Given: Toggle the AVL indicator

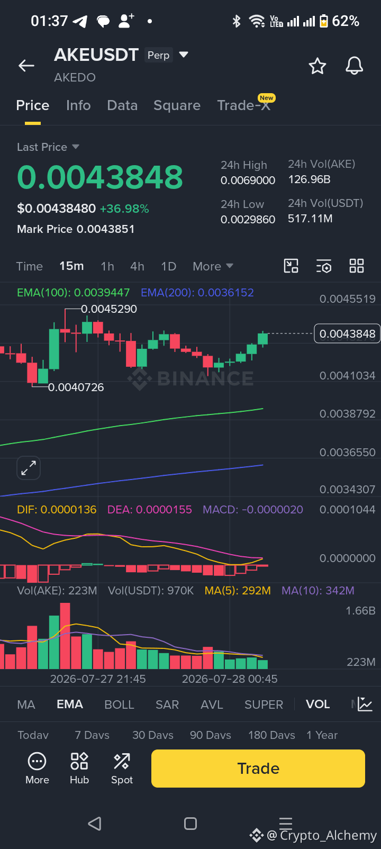Looking at the screenshot, I should coord(212,705).
